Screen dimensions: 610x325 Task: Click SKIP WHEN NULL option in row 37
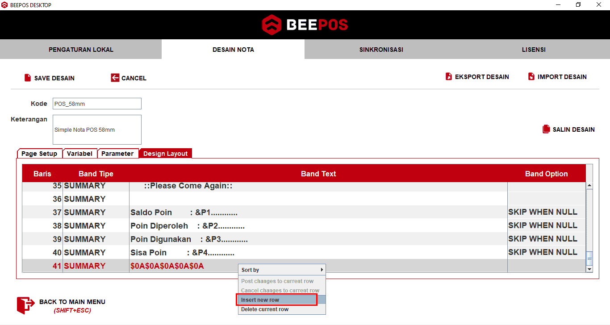[x=547, y=212]
